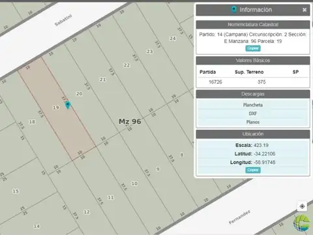The image size is (313, 235).
Task: Click the blue map pin marker
Action: click(68, 105)
